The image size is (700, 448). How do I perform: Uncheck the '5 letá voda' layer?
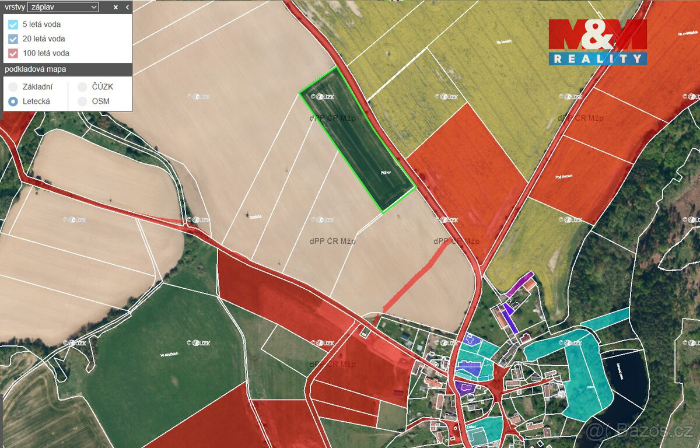click(13, 24)
